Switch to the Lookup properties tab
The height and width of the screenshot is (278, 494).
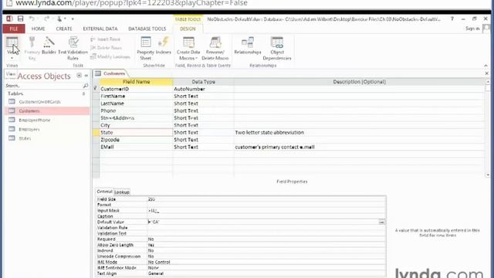pyautogui.click(x=122, y=192)
